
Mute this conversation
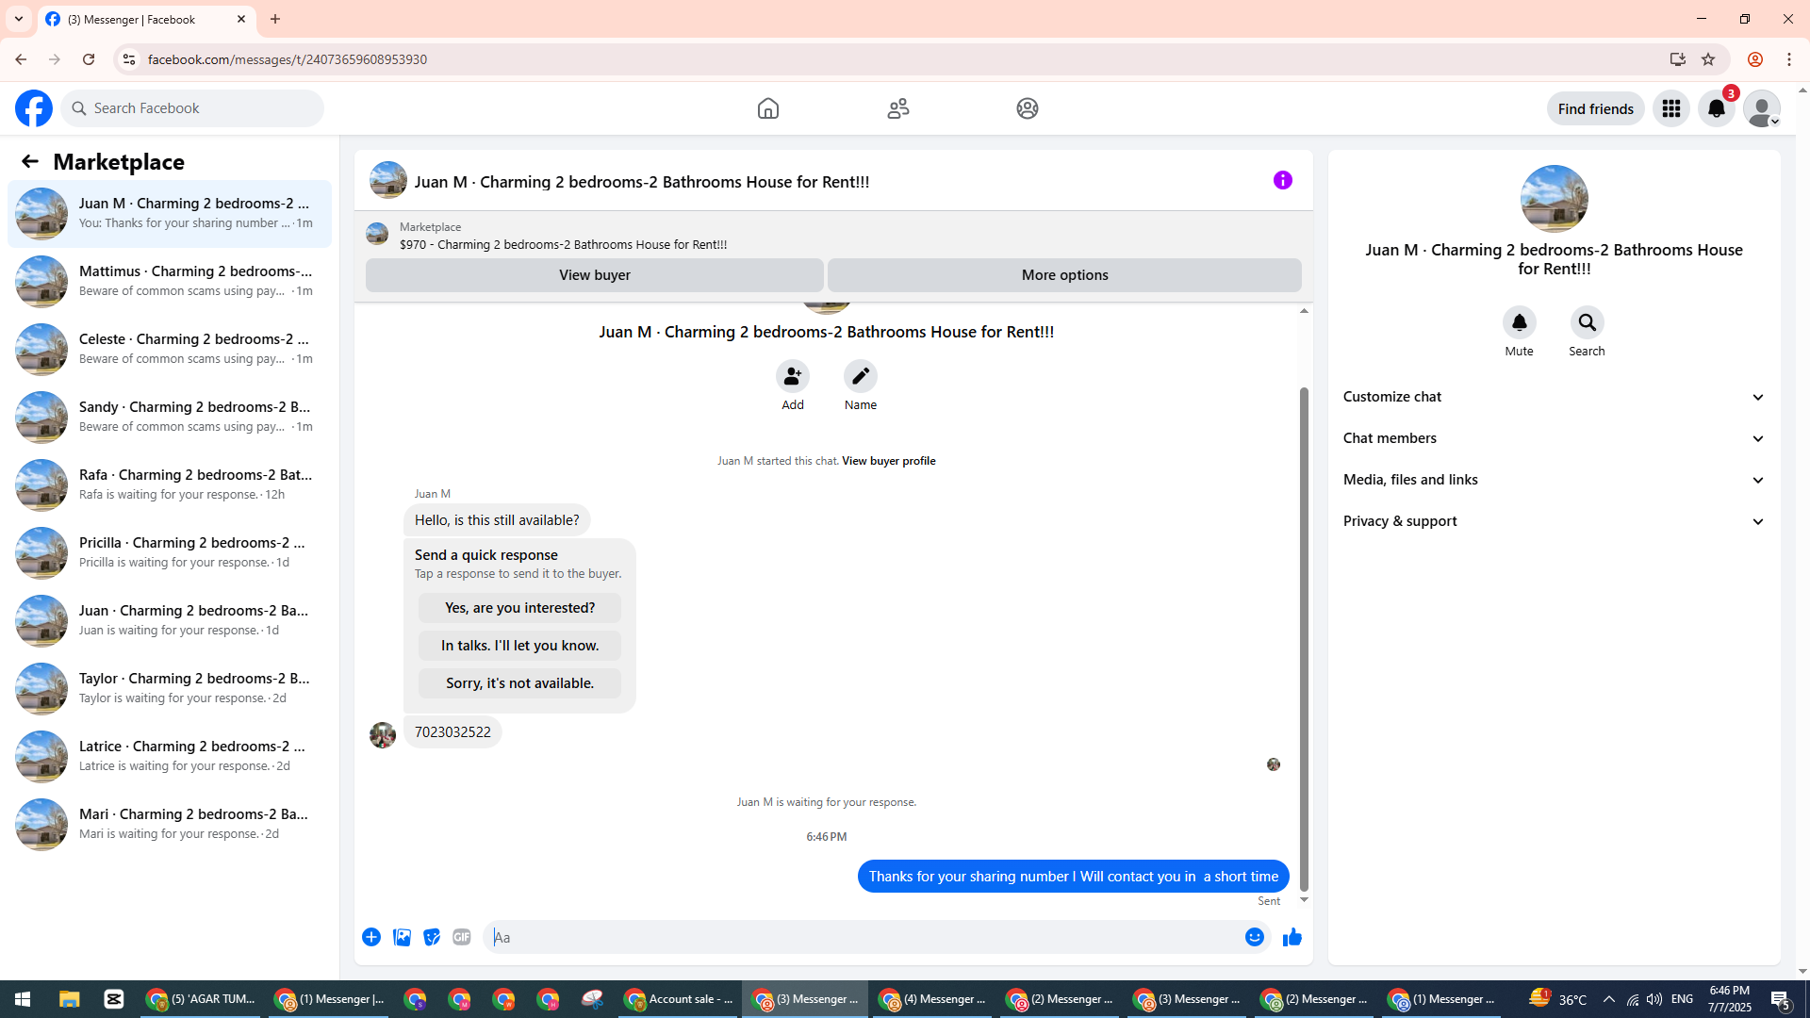tap(1519, 323)
